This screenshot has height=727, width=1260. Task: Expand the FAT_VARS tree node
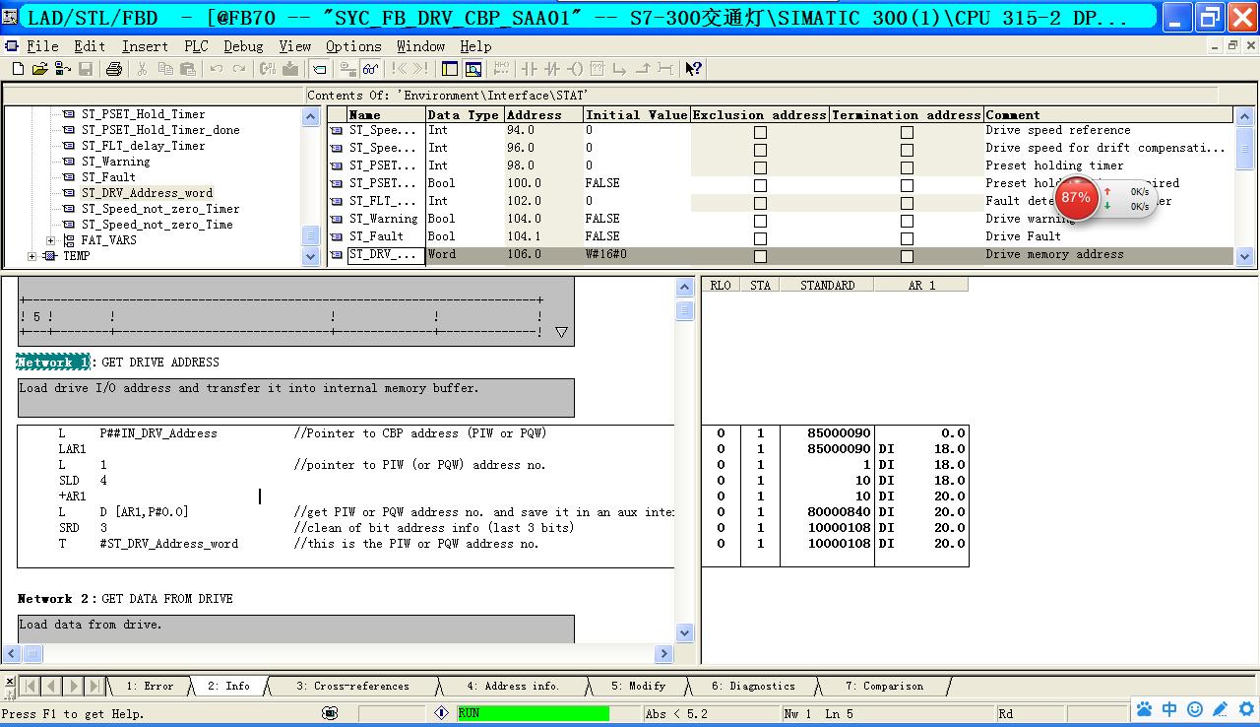click(x=51, y=240)
